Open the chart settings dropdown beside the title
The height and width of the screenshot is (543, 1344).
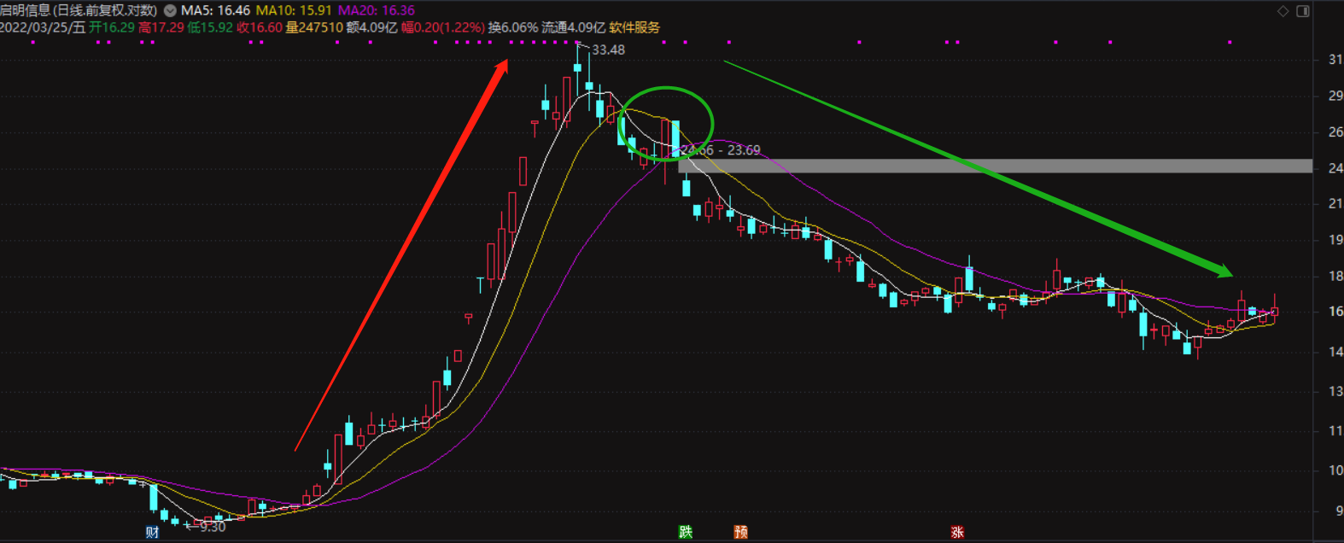[170, 11]
